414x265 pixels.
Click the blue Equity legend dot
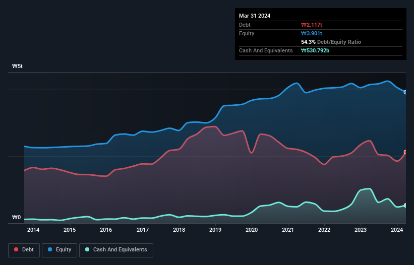[x=50, y=249]
